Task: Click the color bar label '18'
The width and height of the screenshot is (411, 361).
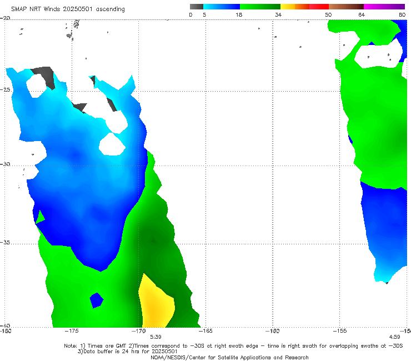Action: [x=239, y=15]
